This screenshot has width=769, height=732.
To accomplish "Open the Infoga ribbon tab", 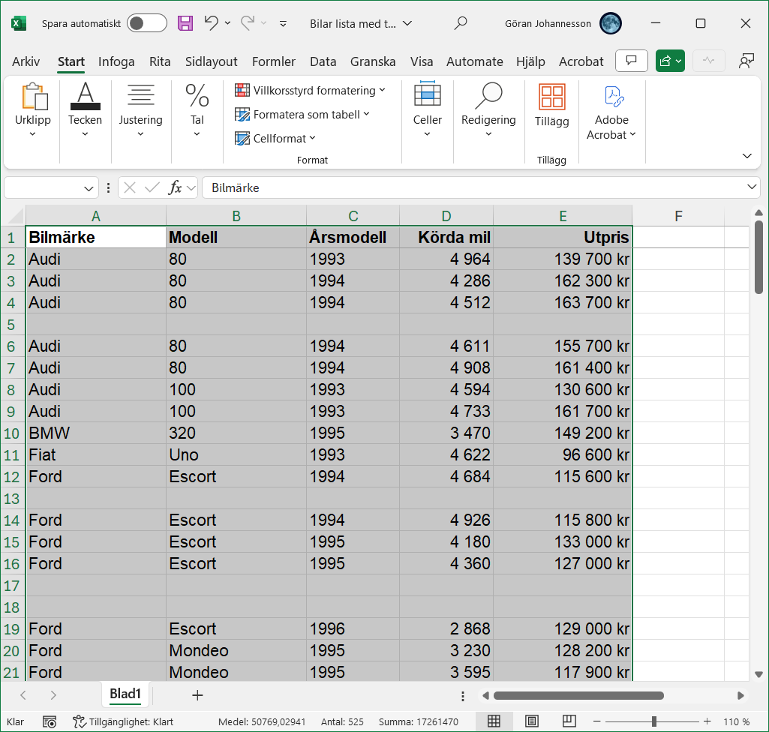I will pyautogui.click(x=116, y=61).
